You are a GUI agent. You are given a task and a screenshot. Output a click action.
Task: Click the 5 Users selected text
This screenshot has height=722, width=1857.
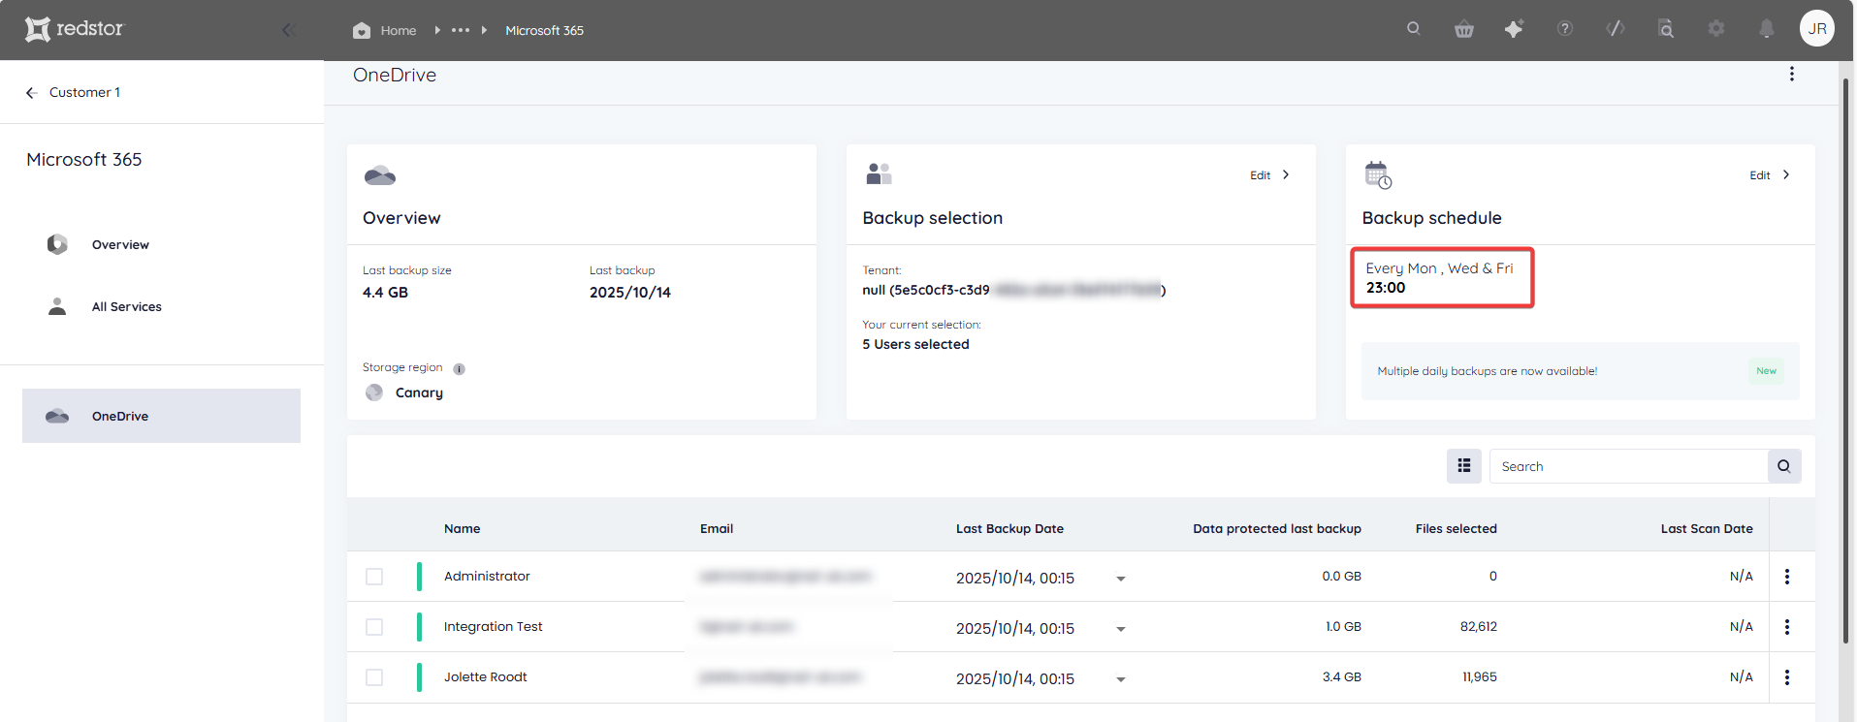point(915,344)
